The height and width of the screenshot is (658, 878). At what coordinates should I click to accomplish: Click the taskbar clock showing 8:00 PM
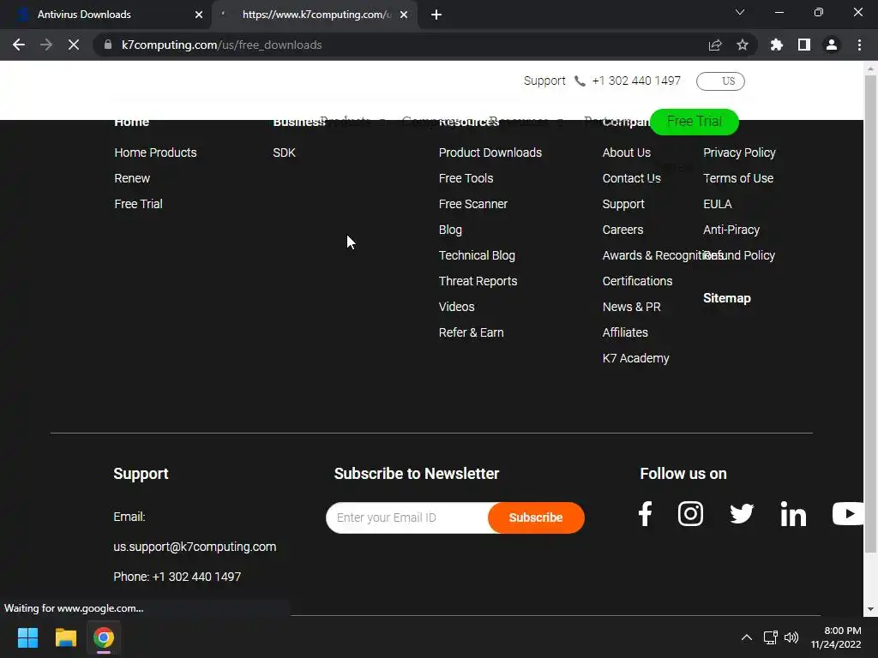[x=837, y=637]
